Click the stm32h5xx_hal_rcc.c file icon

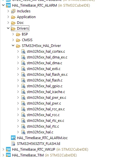(x=23, y=115)
